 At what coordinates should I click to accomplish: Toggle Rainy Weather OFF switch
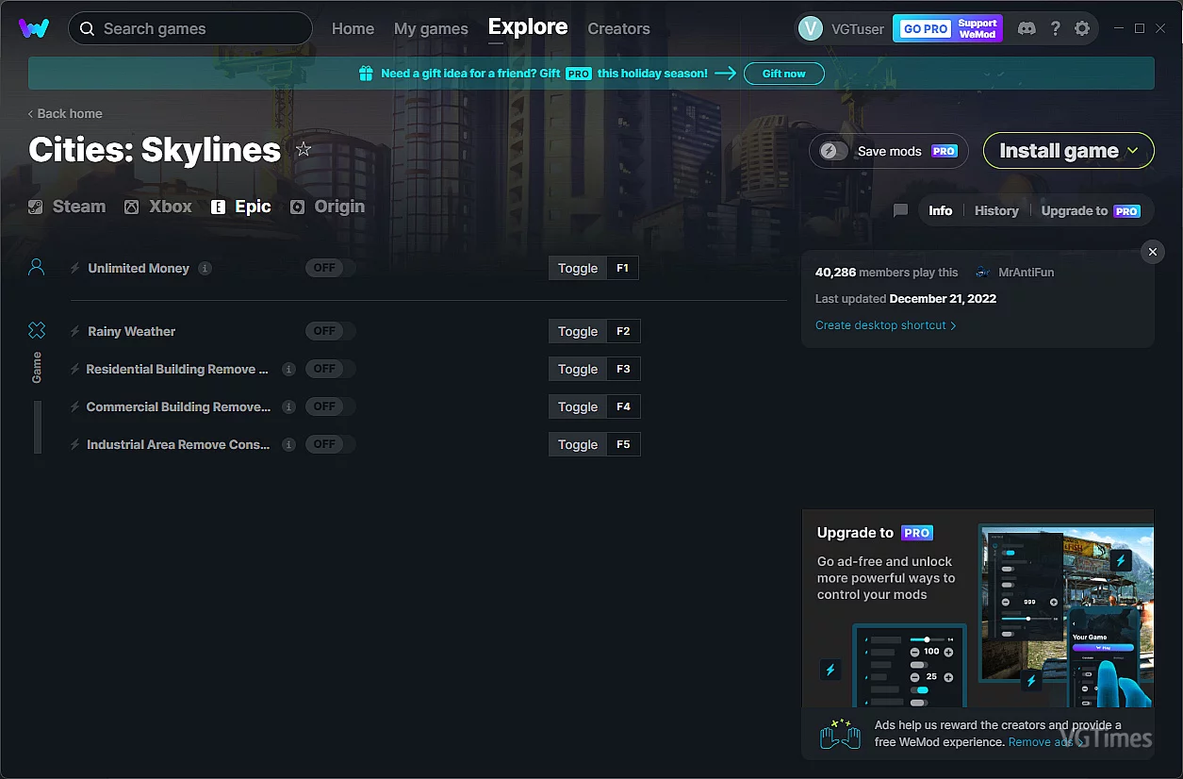tap(330, 331)
